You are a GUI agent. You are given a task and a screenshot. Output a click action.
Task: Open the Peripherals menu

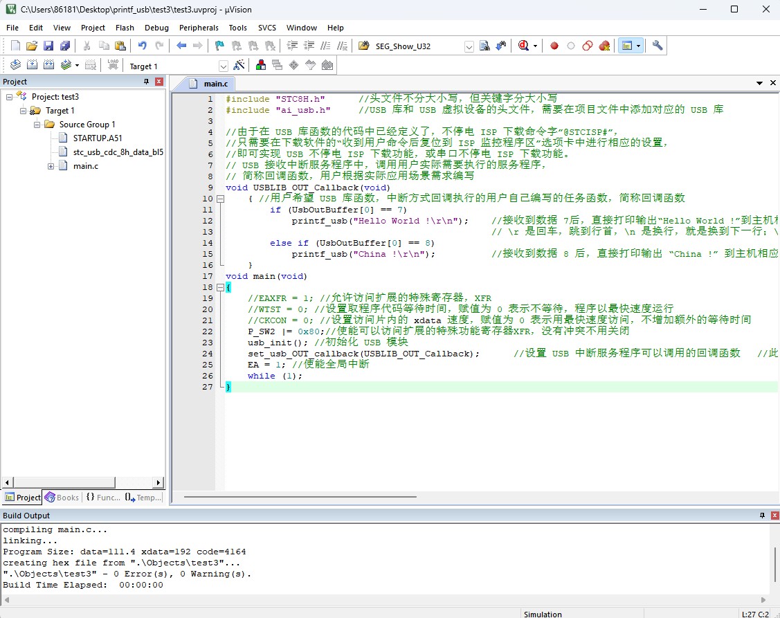[199, 28]
